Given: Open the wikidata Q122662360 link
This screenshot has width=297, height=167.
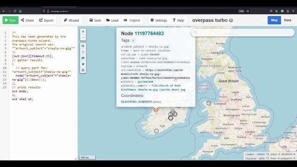Looking at the screenshot, I should (145, 82).
